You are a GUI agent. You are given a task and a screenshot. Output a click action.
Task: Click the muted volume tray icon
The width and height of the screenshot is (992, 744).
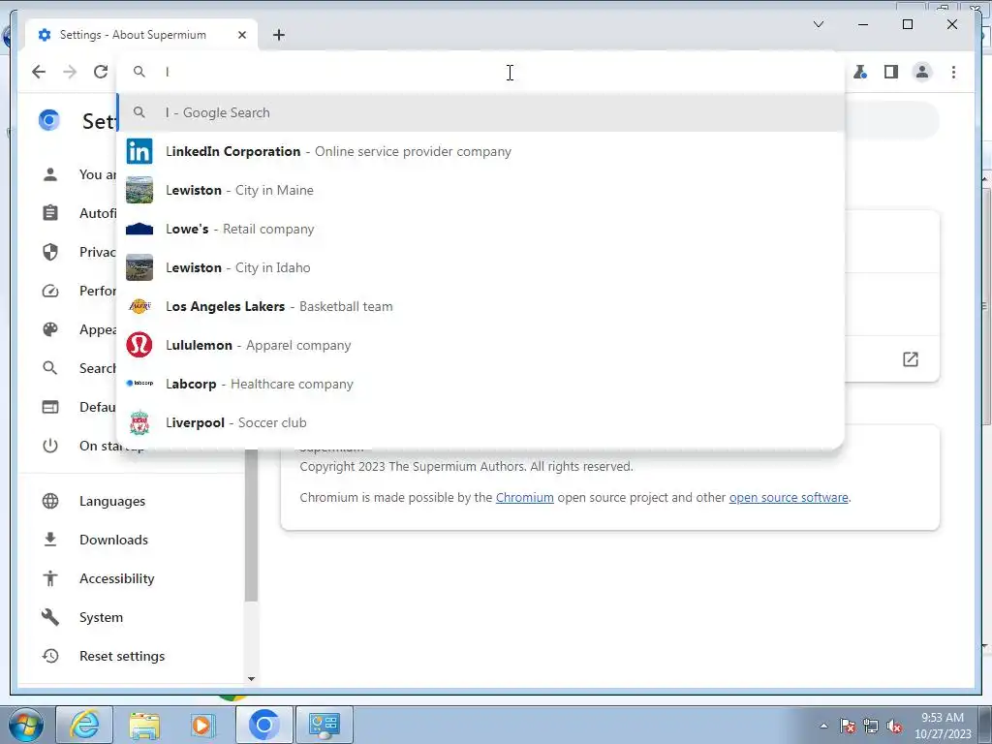[x=894, y=727]
